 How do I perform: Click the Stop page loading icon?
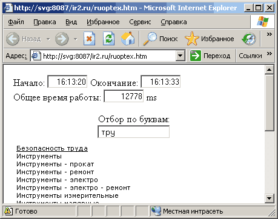tap(89, 39)
